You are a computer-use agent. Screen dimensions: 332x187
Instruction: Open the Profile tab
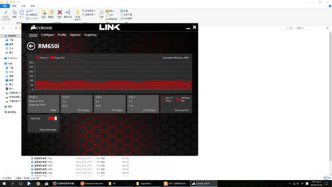pos(62,35)
